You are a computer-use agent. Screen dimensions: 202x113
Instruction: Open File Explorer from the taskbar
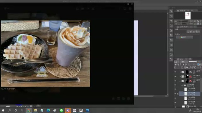[35, 110]
